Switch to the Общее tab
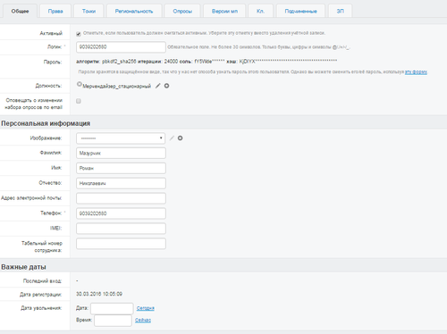 pos(20,12)
